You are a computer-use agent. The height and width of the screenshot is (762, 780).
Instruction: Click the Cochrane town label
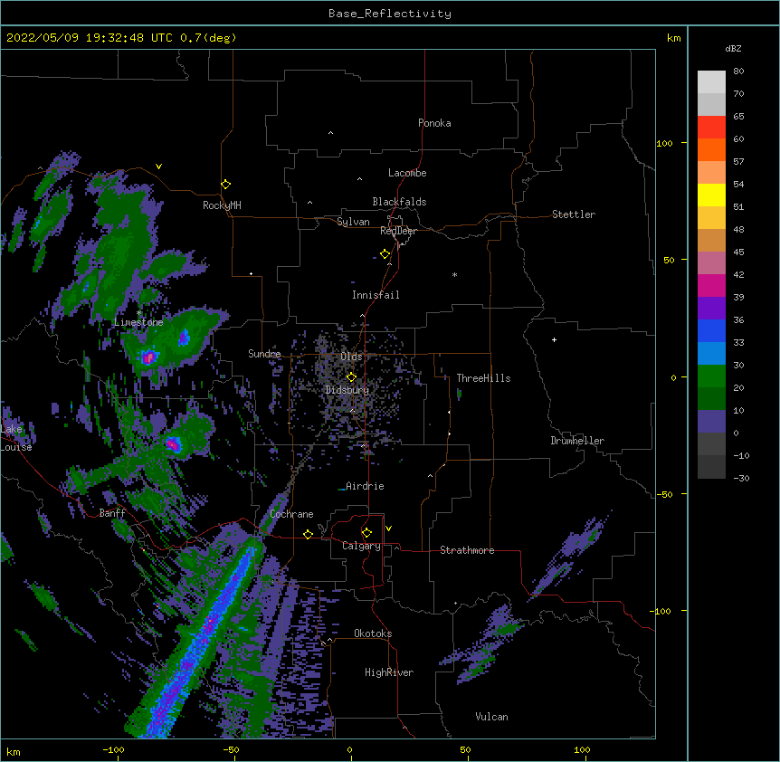(x=291, y=514)
